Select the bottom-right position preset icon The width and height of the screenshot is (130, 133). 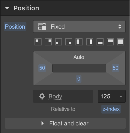pos(69,42)
